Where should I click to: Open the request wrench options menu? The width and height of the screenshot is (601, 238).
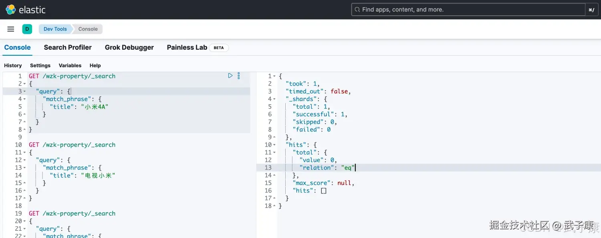click(x=238, y=75)
